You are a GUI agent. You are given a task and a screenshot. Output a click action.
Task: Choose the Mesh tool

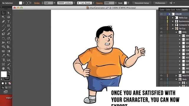(x=3, y=51)
